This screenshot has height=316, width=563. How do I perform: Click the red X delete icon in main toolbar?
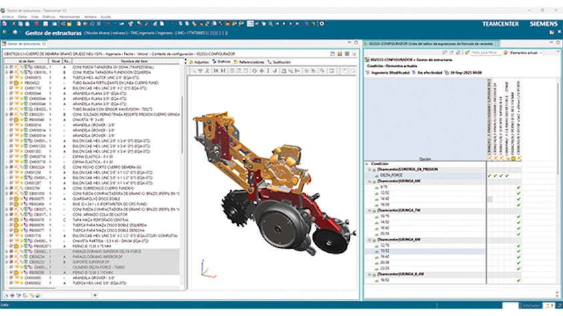[x=36, y=23]
